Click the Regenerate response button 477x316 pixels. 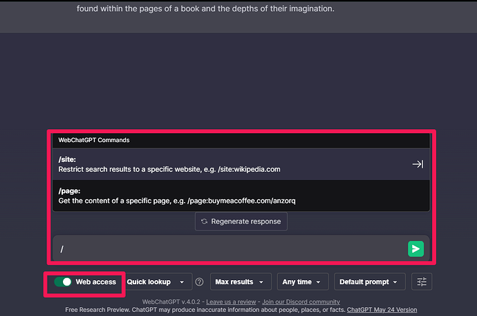click(241, 221)
